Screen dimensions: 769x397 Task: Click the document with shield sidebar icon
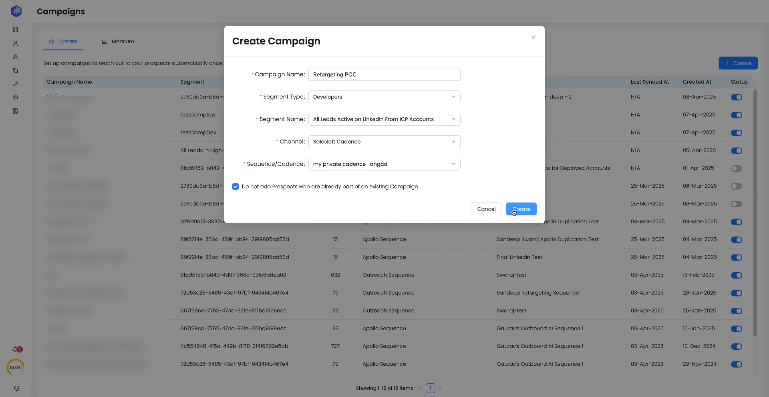(15, 111)
